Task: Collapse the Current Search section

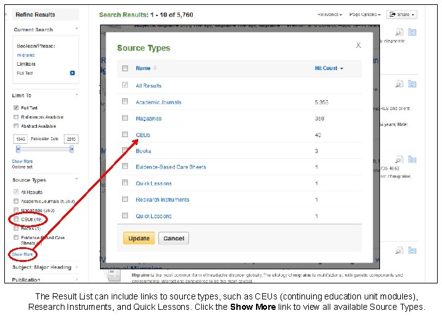Action: click(x=76, y=28)
